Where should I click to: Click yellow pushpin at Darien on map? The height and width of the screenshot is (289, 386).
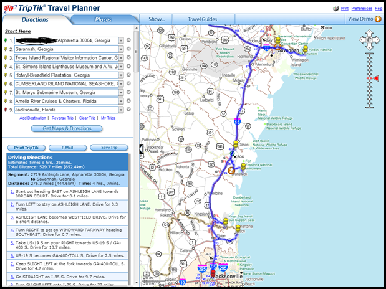pos(236,144)
